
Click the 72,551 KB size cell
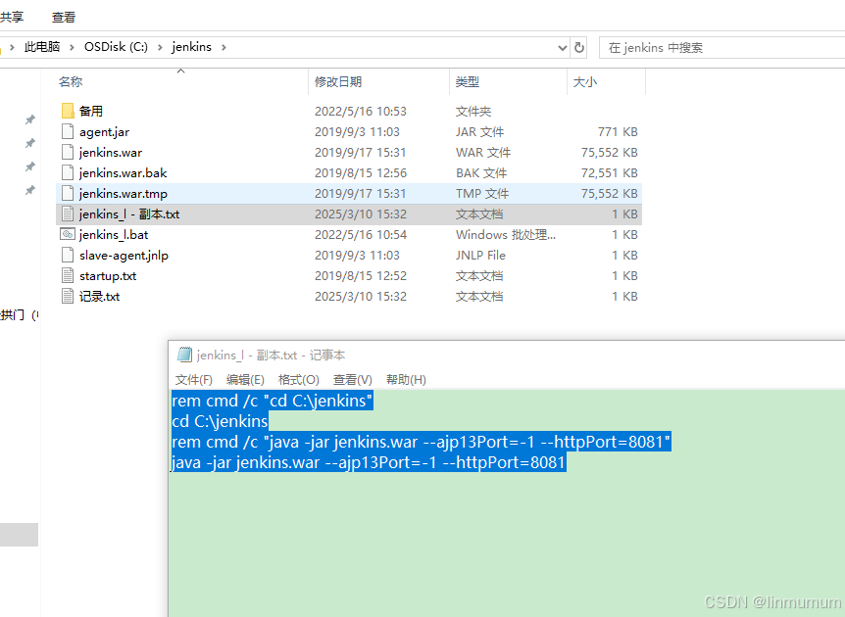(x=610, y=172)
